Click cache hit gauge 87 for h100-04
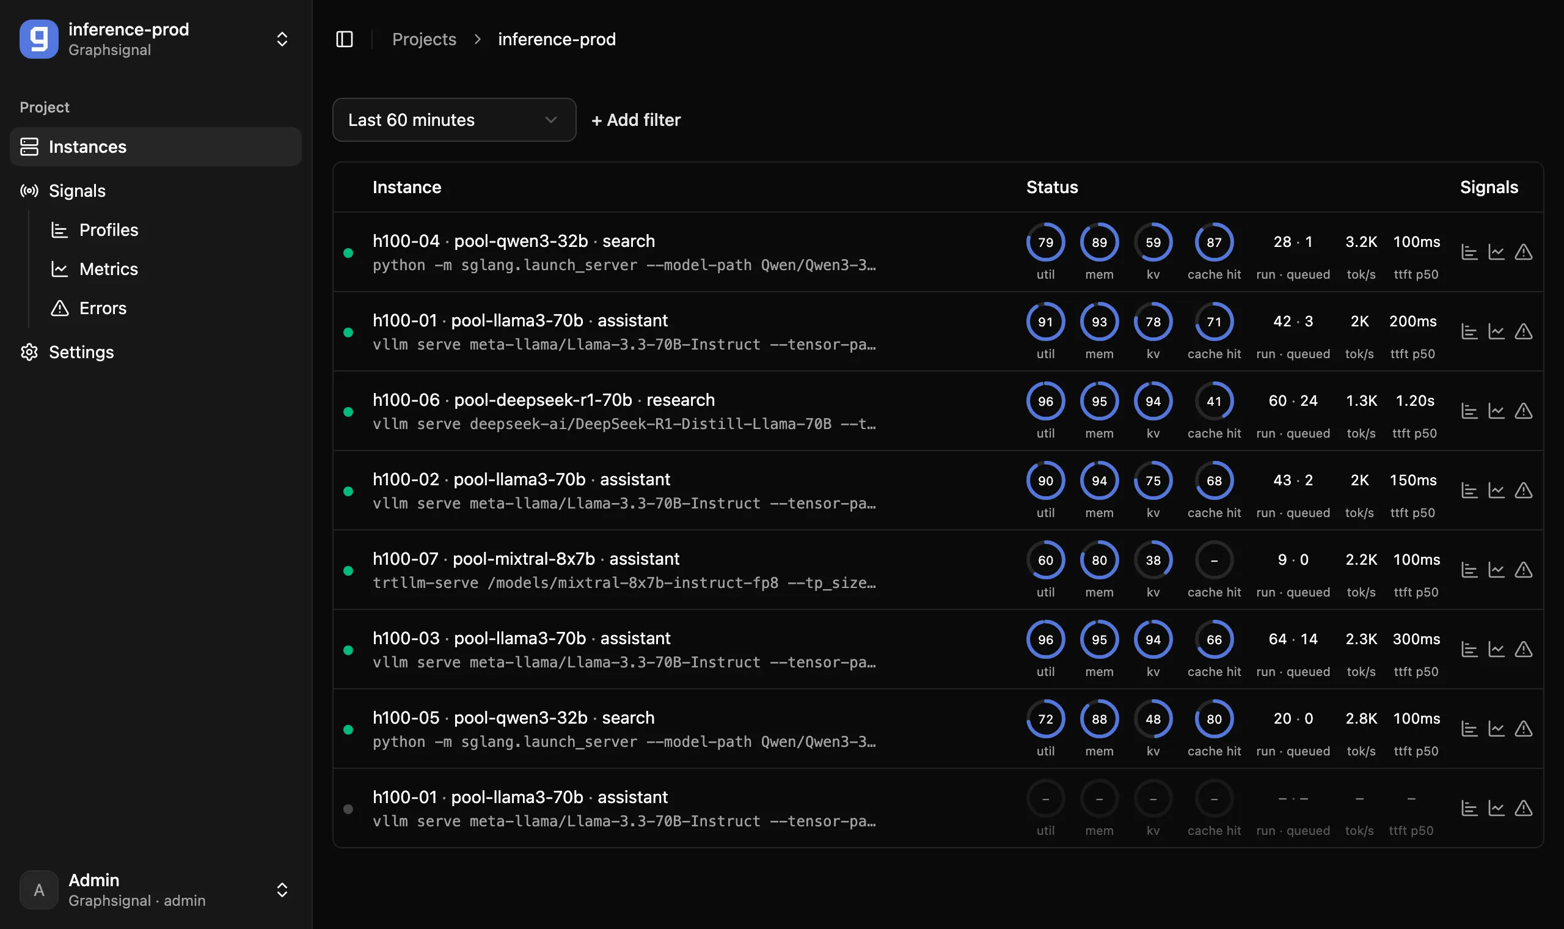The width and height of the screenshot is (1564, 929). (1214, 241)
